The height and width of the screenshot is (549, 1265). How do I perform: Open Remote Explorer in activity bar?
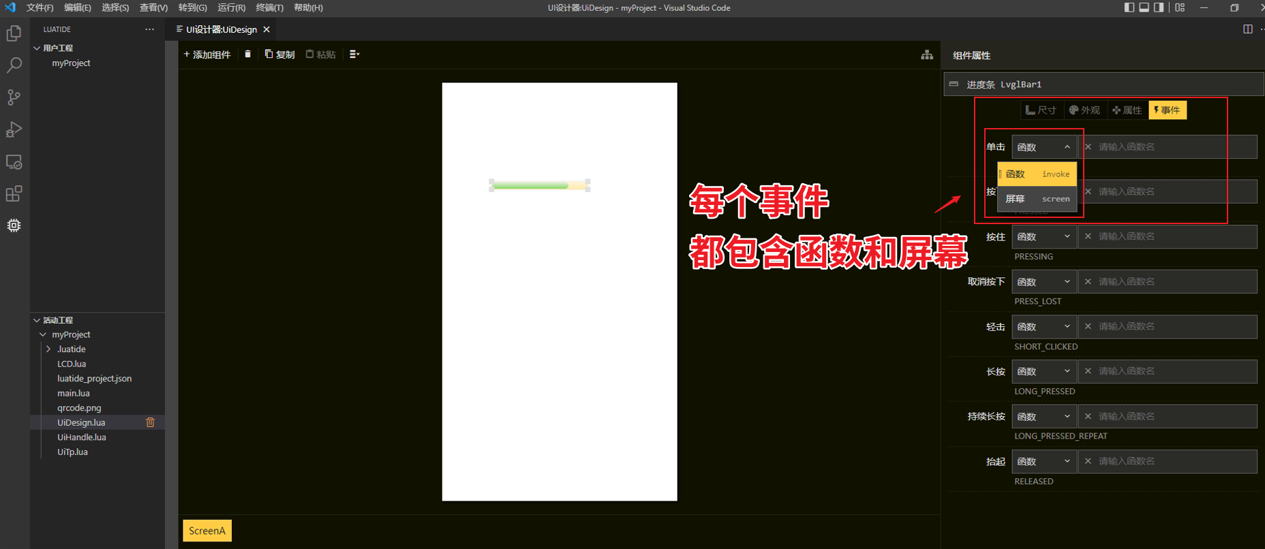(x=14, y=162)
